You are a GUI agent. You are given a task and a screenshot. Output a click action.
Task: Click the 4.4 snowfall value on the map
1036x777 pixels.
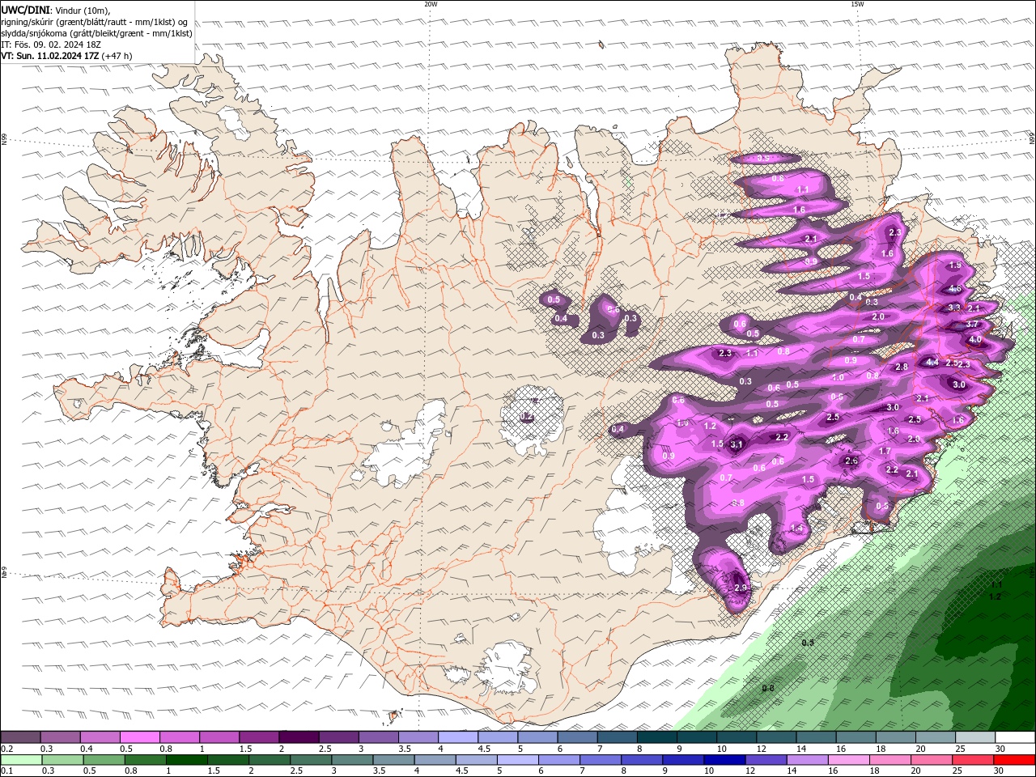932,363
